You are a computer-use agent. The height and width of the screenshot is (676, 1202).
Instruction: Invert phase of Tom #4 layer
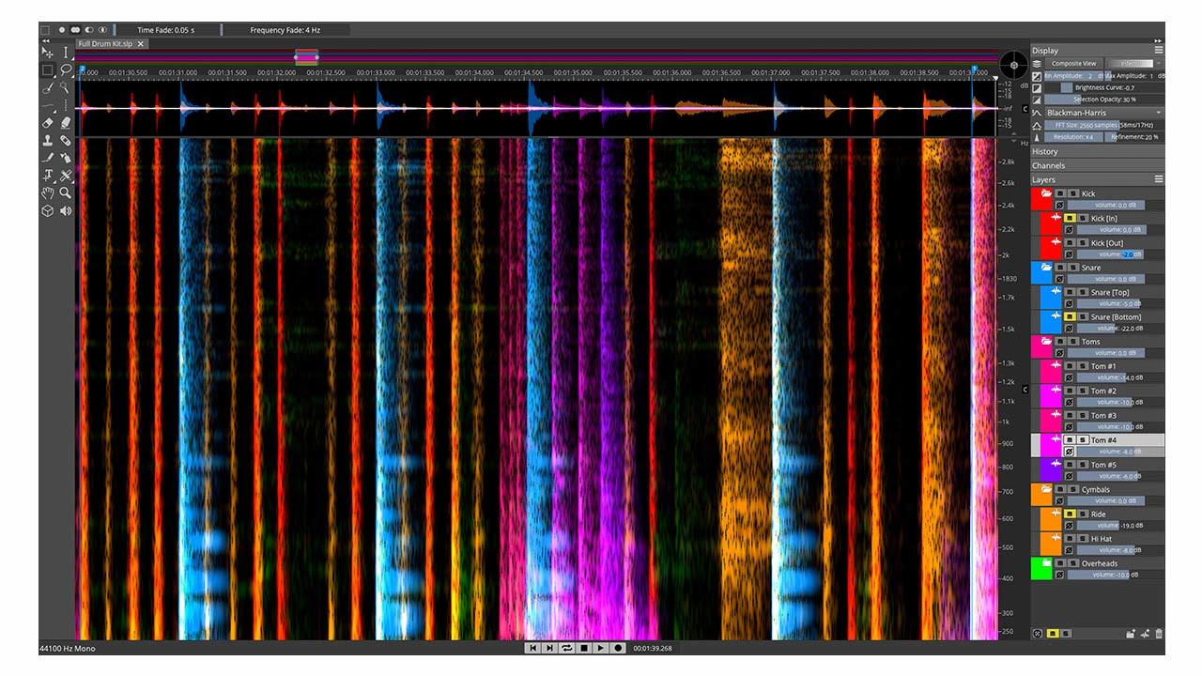coord(1069,452)
